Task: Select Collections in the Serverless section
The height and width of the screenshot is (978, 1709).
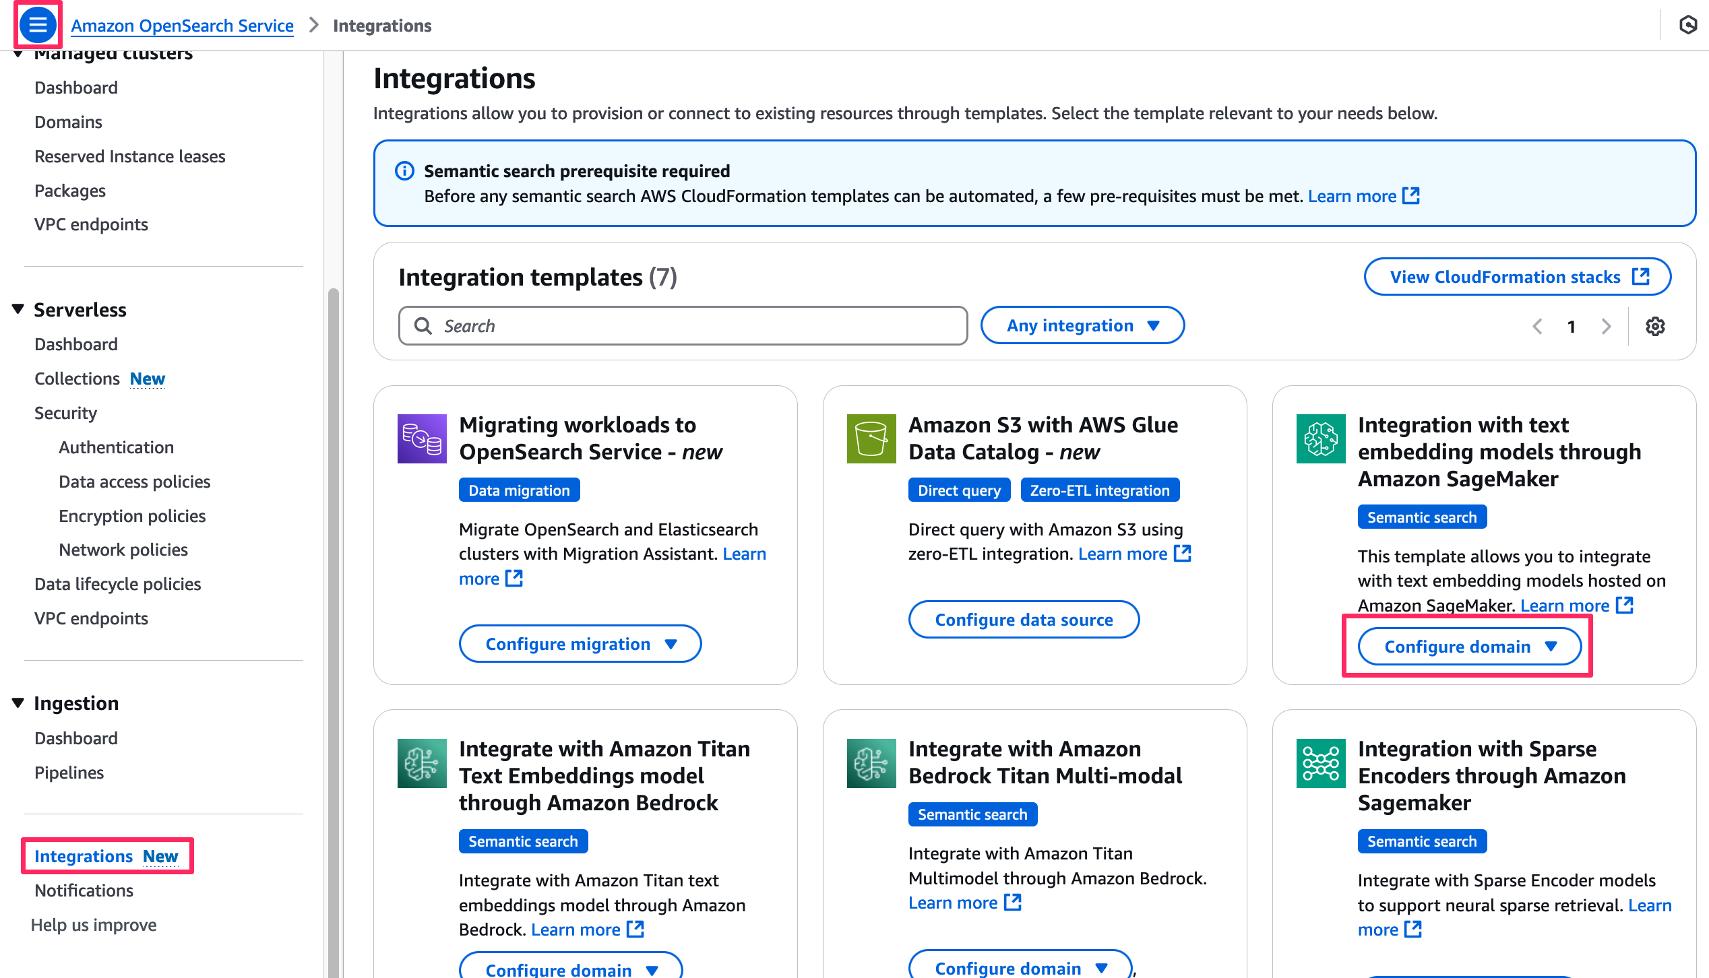Action: coord(77,379)
